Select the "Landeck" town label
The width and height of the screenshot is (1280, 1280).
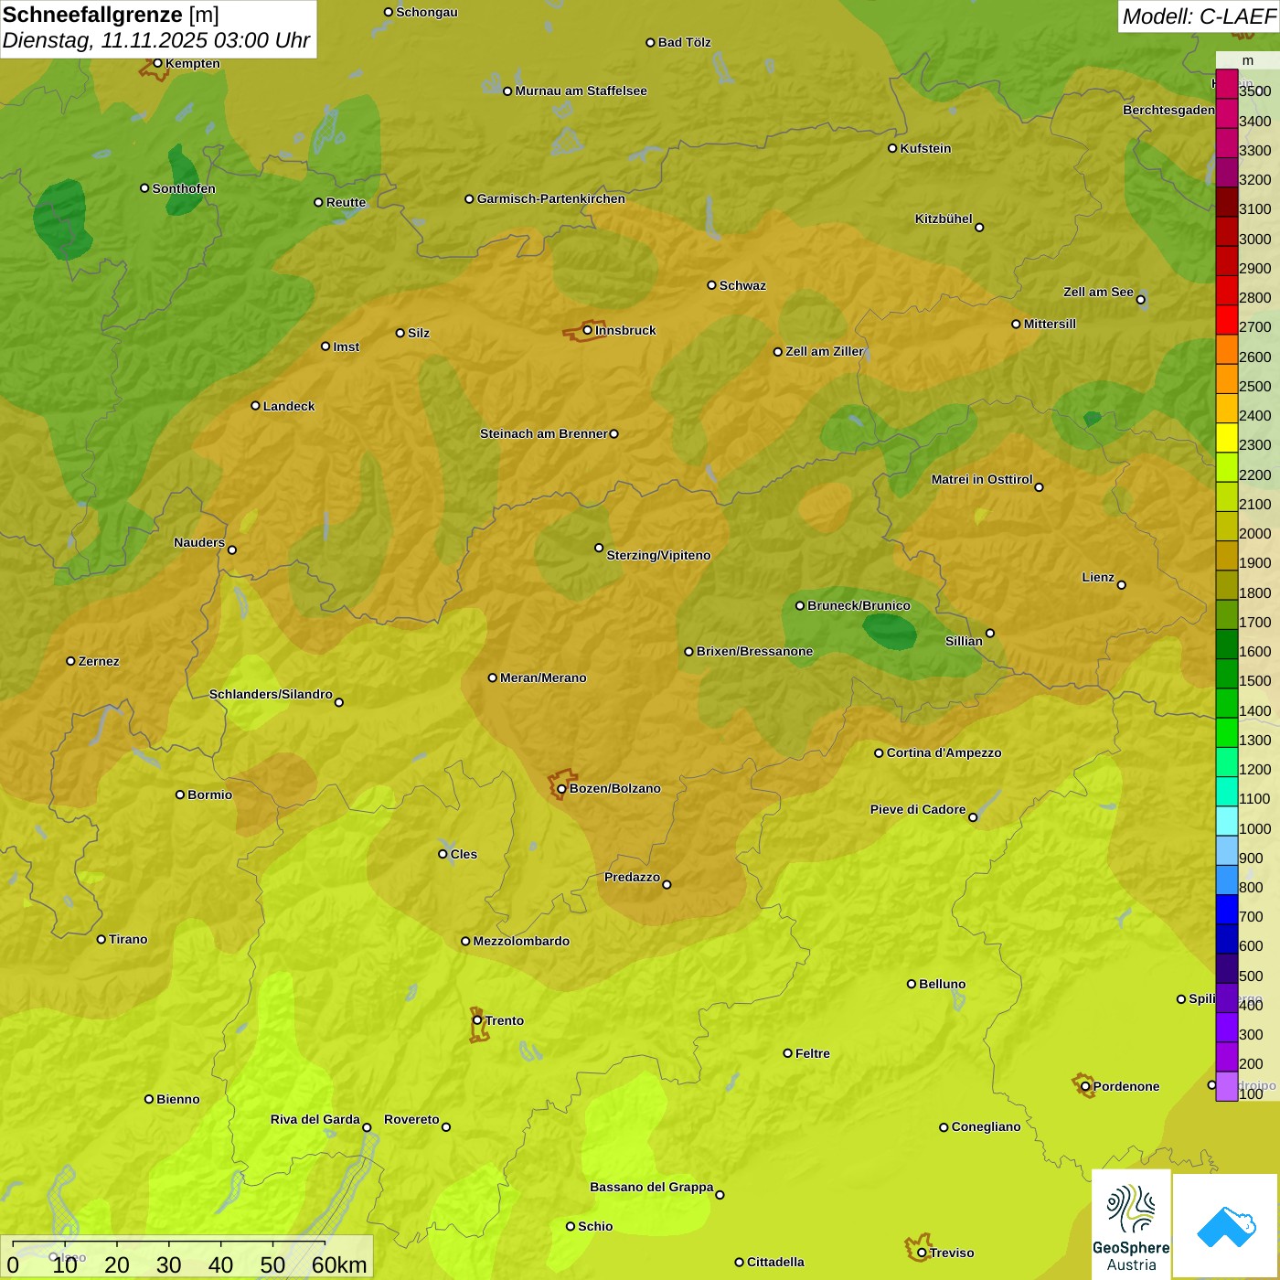(x=289, y=406)
